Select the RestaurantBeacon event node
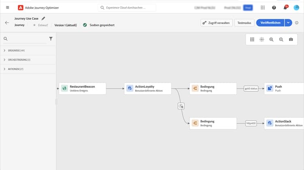 (82, 88)
